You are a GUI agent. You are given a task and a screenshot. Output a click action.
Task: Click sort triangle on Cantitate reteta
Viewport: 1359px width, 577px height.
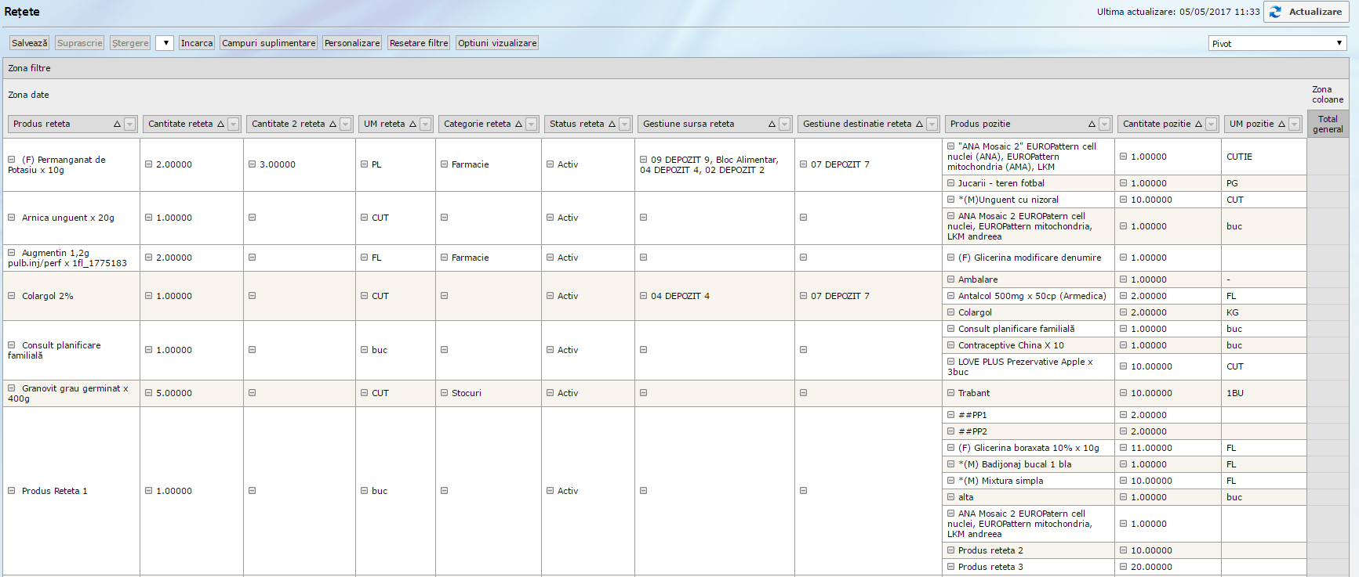220,124
